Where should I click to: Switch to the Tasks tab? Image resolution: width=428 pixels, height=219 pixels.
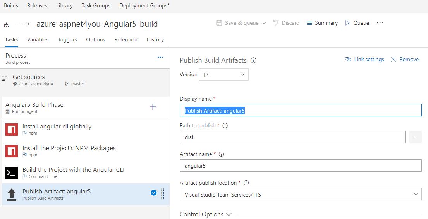(x=12, y=39)
